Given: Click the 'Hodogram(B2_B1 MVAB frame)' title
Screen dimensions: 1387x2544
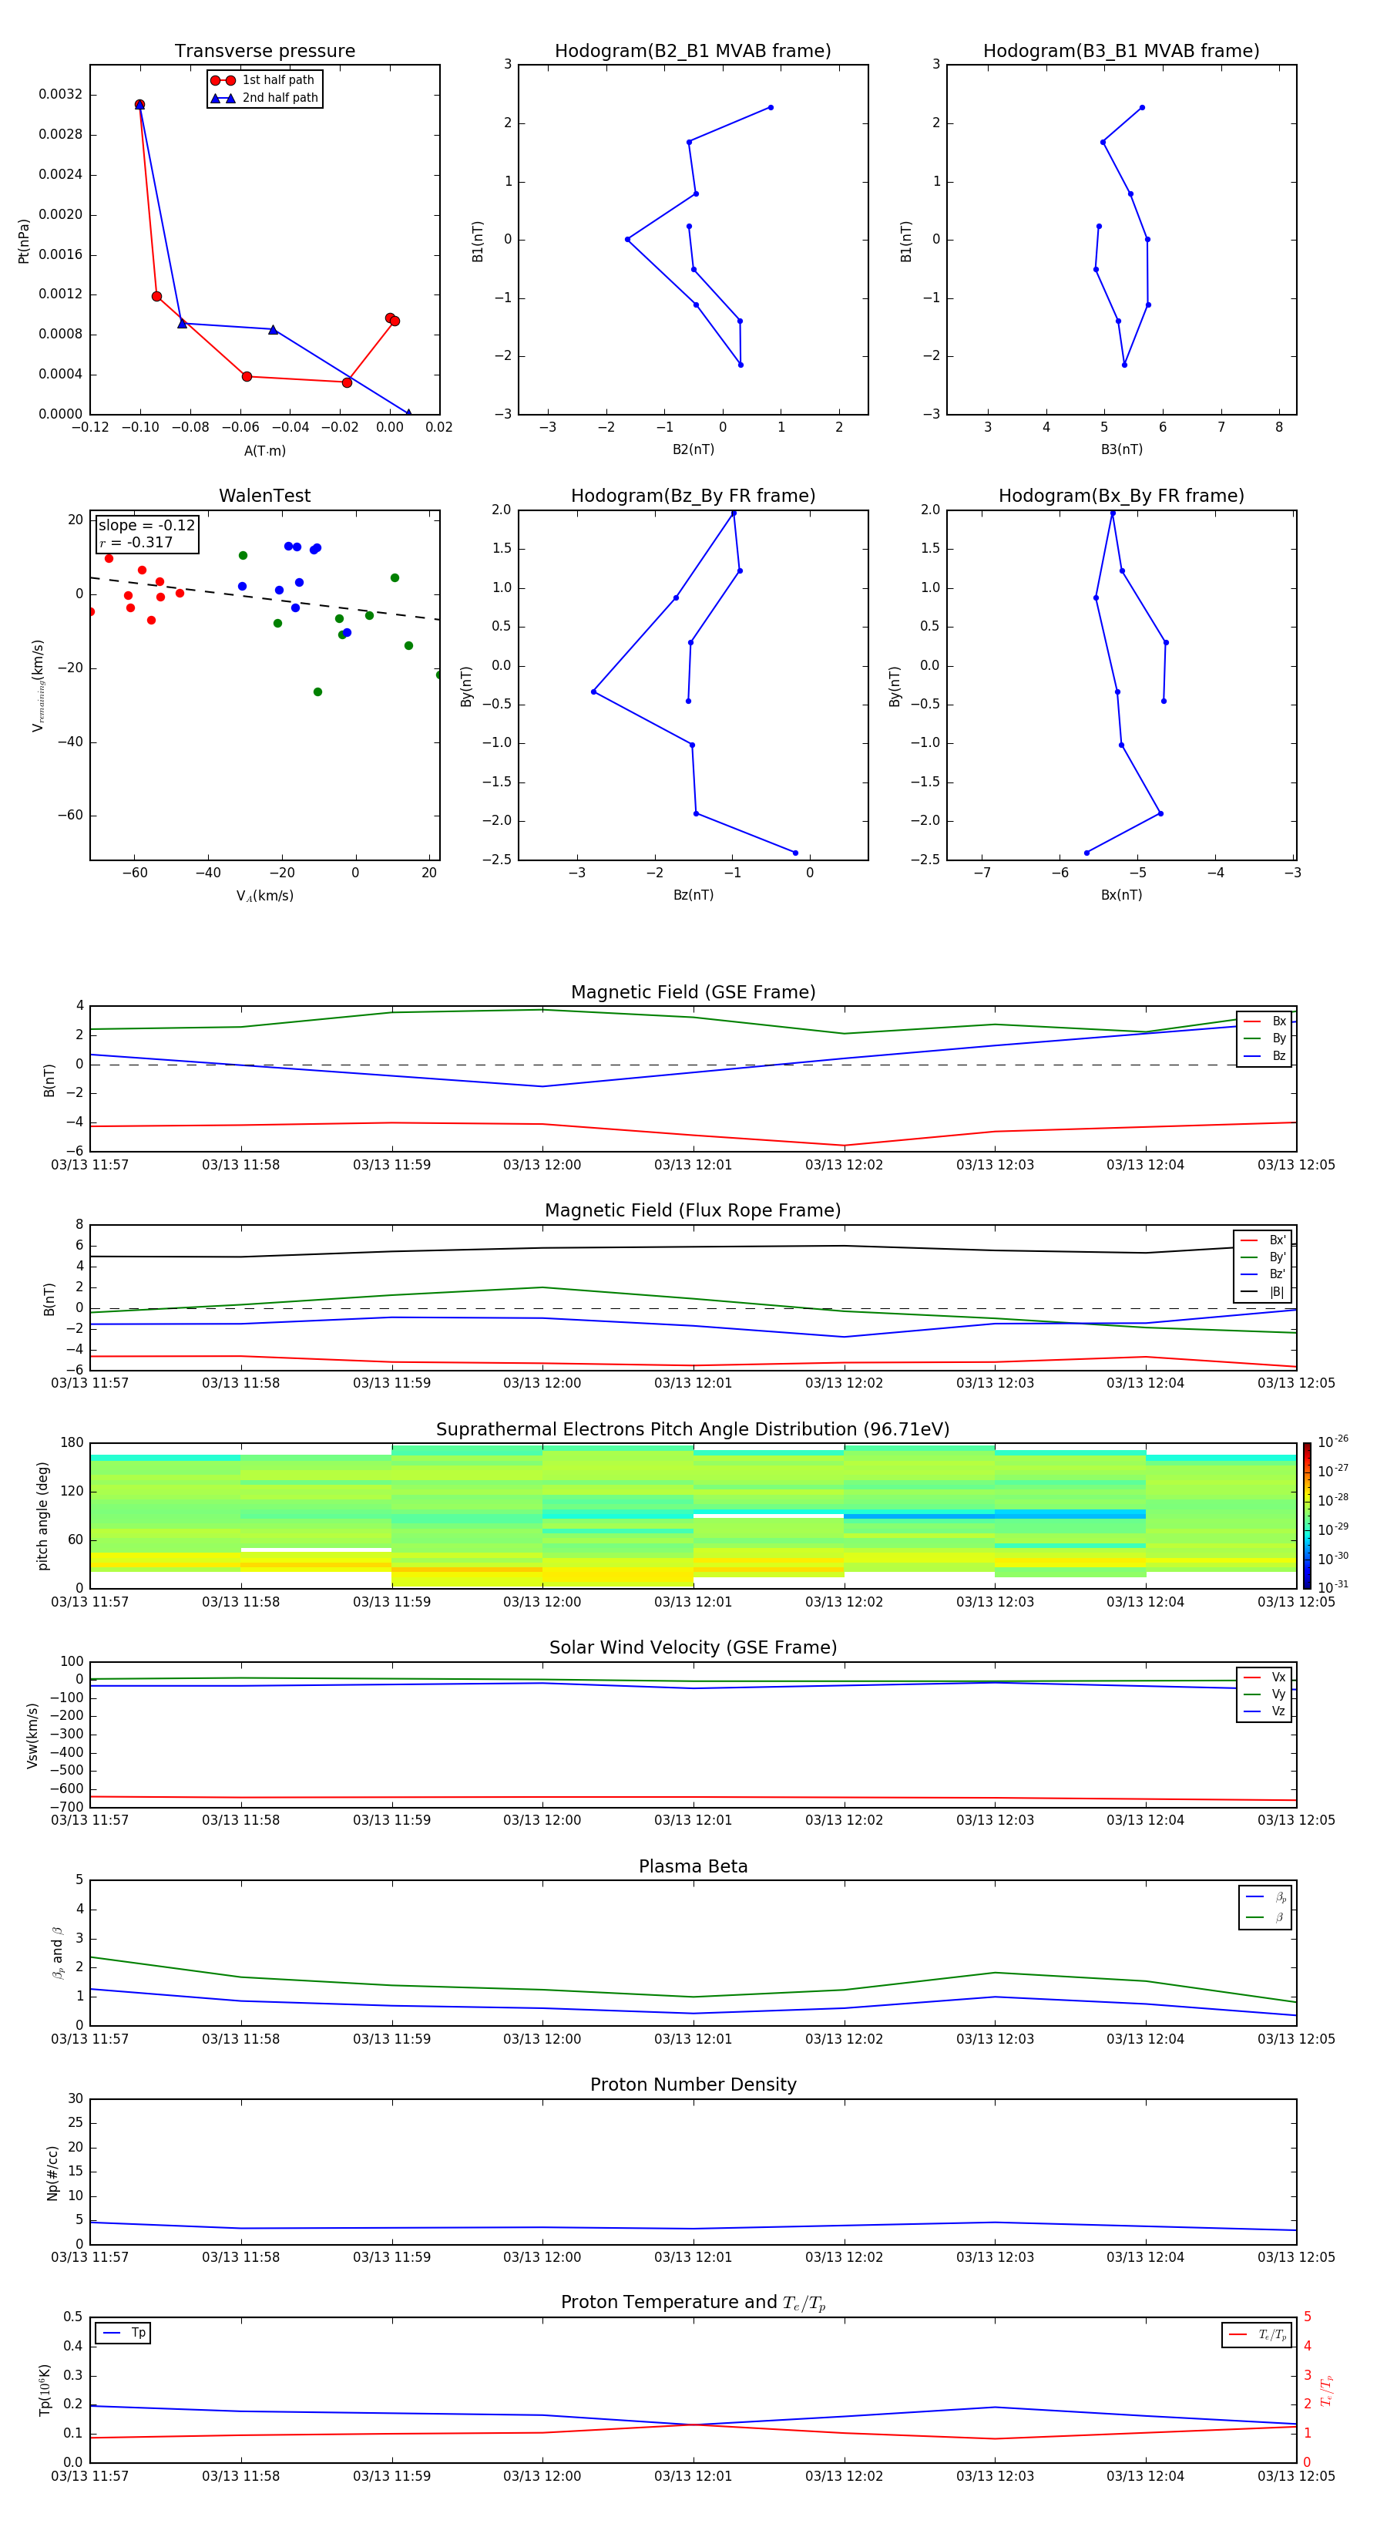Looking at the screenshot, I should click(693, 52).
